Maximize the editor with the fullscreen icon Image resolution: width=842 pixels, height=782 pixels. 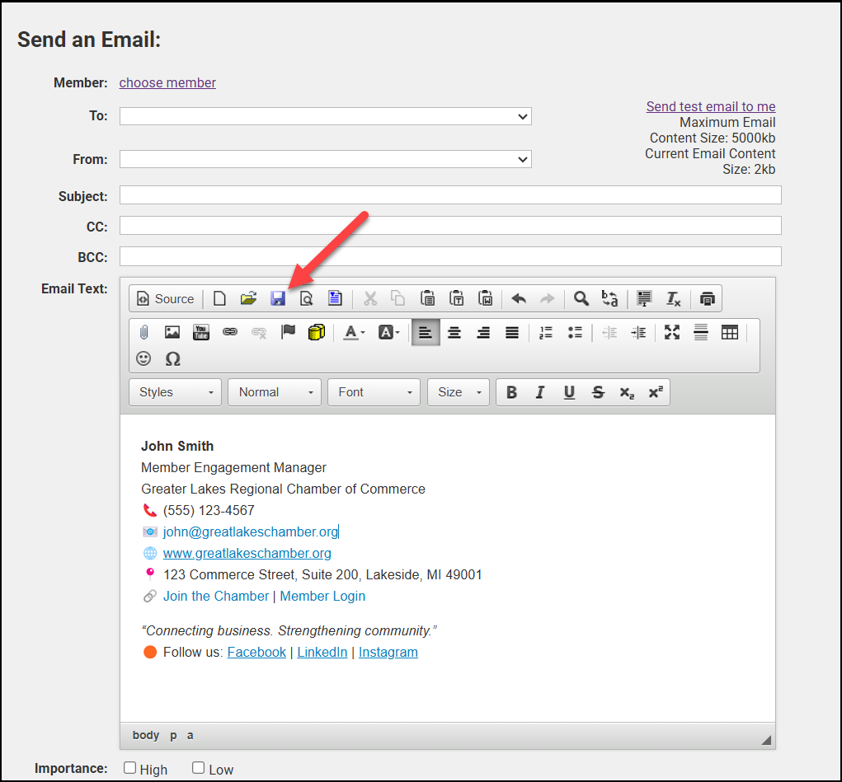pyautogui.click(x=672, y=332)
